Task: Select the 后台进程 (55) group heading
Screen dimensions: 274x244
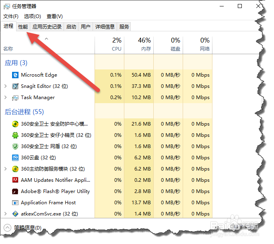Action: click(24, 112)
